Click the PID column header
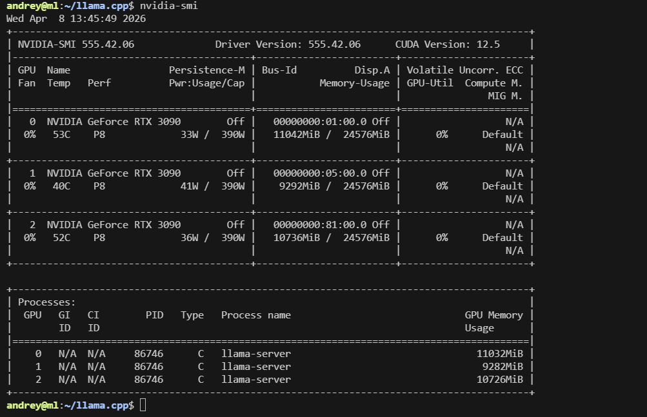Screen dimensions: 647x417 tap(154, 315)
